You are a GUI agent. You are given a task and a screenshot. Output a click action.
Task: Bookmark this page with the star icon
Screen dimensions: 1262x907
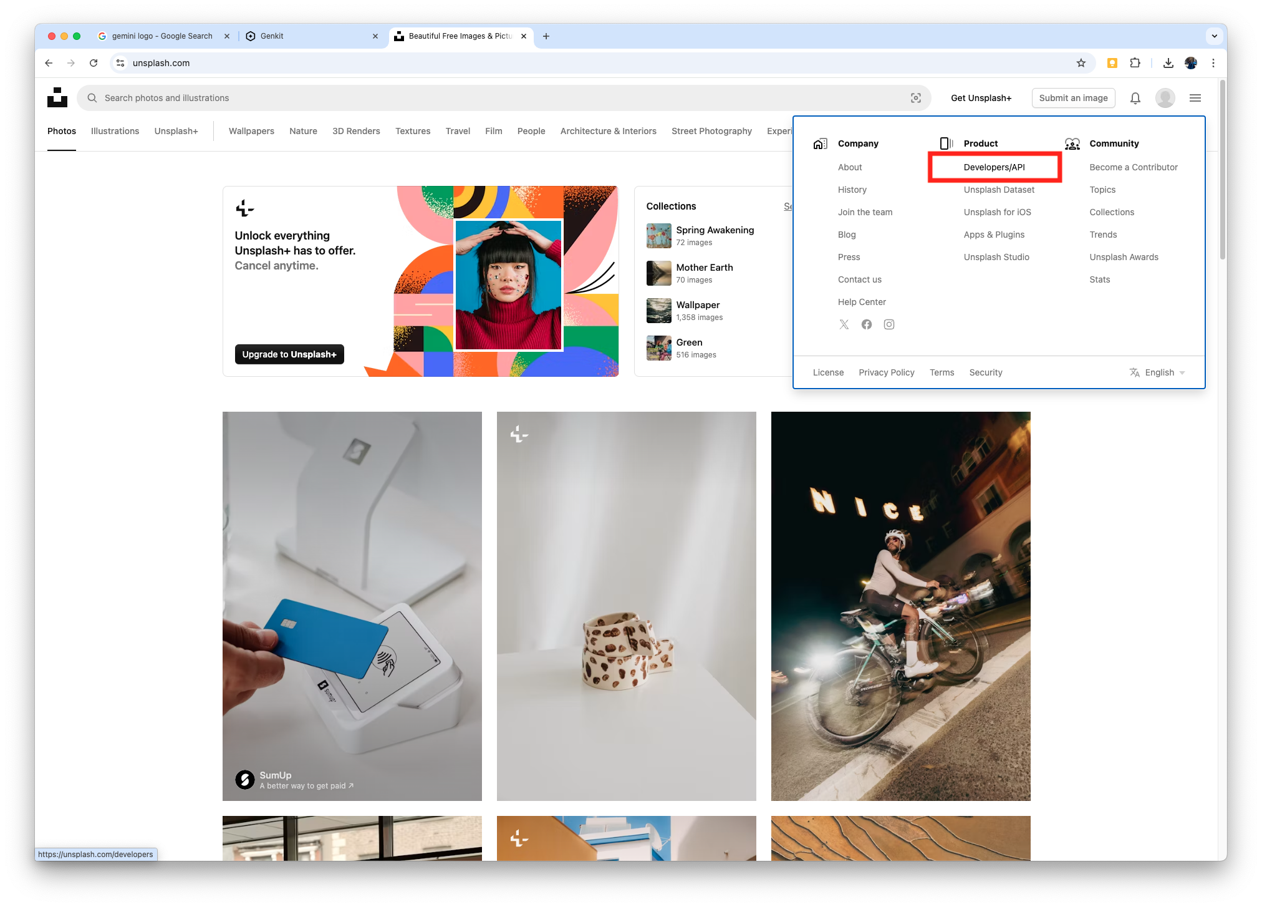coord(1081,63)
